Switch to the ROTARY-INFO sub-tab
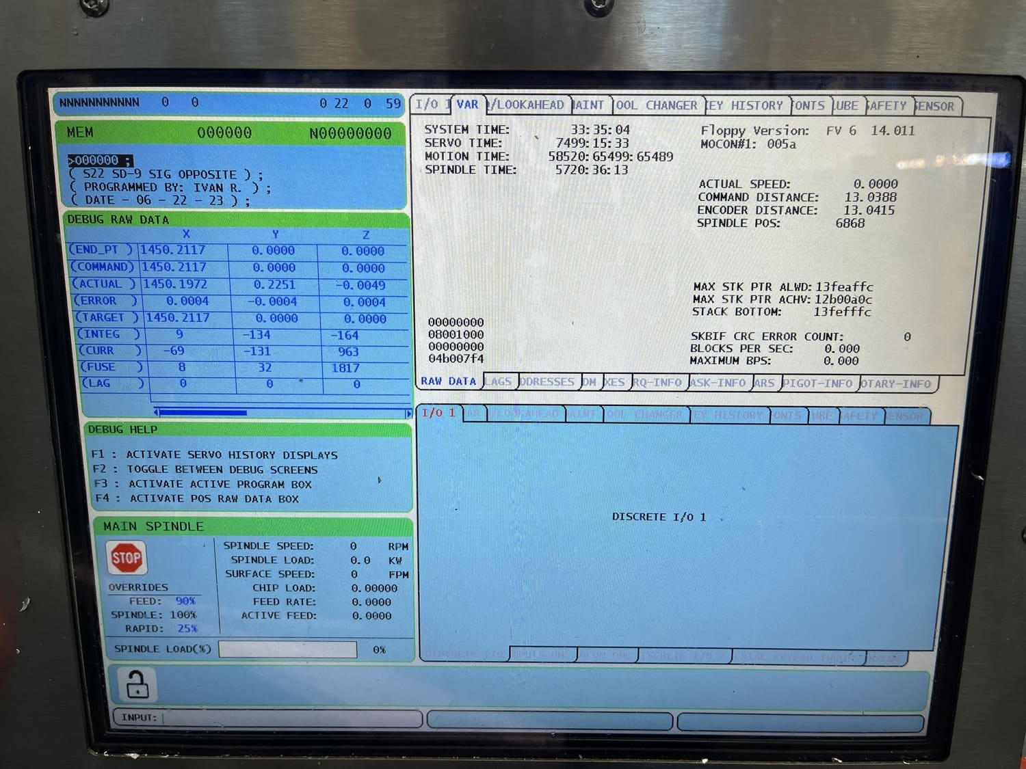1026x769 pixels. [897, 384]
